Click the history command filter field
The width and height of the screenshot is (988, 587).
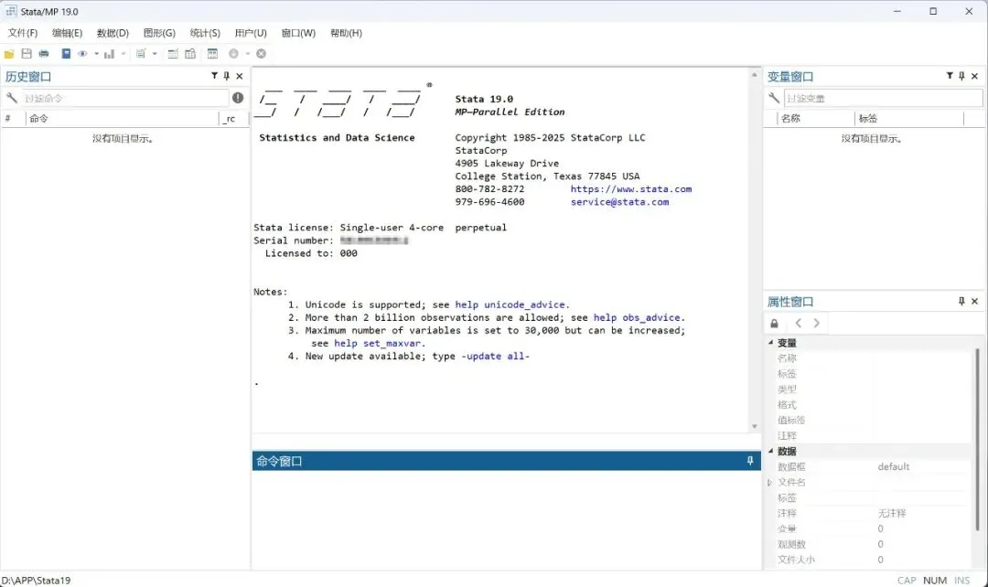[x=124, y=98]
